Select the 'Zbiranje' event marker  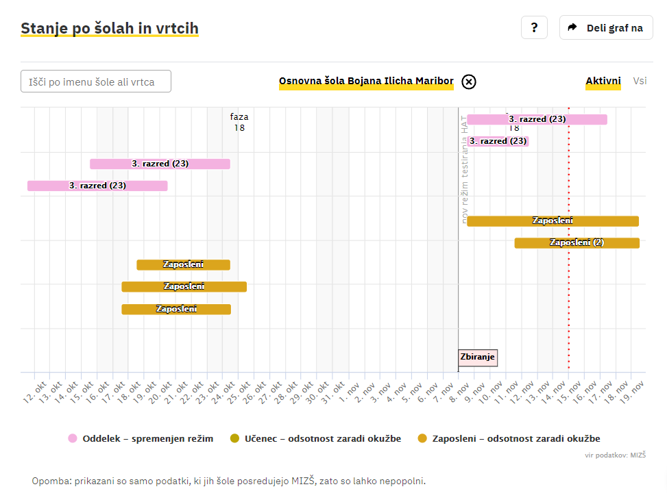477,357
